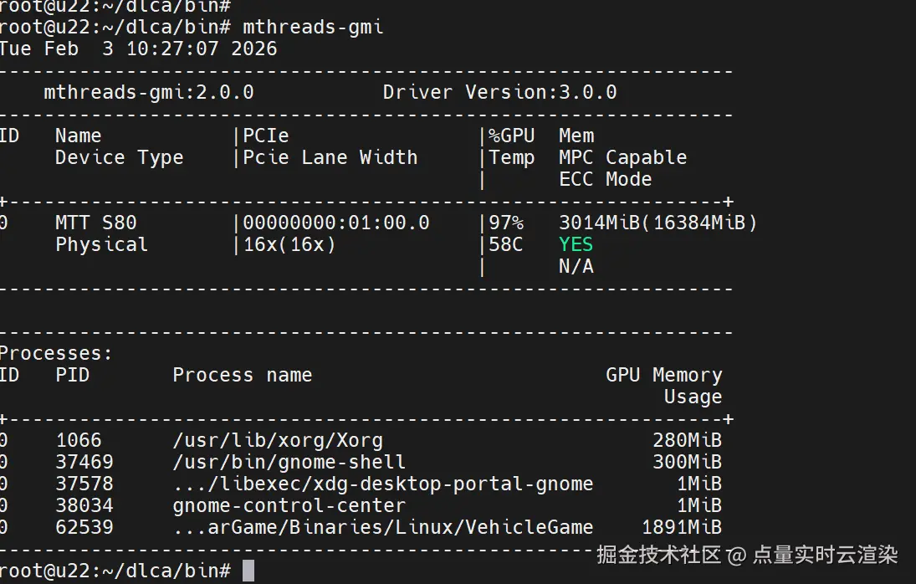Image resolution: width=916 pixels, height=584 pixels.
Task: Click PID 62539 in the process list
Action: tap(84, 527)
